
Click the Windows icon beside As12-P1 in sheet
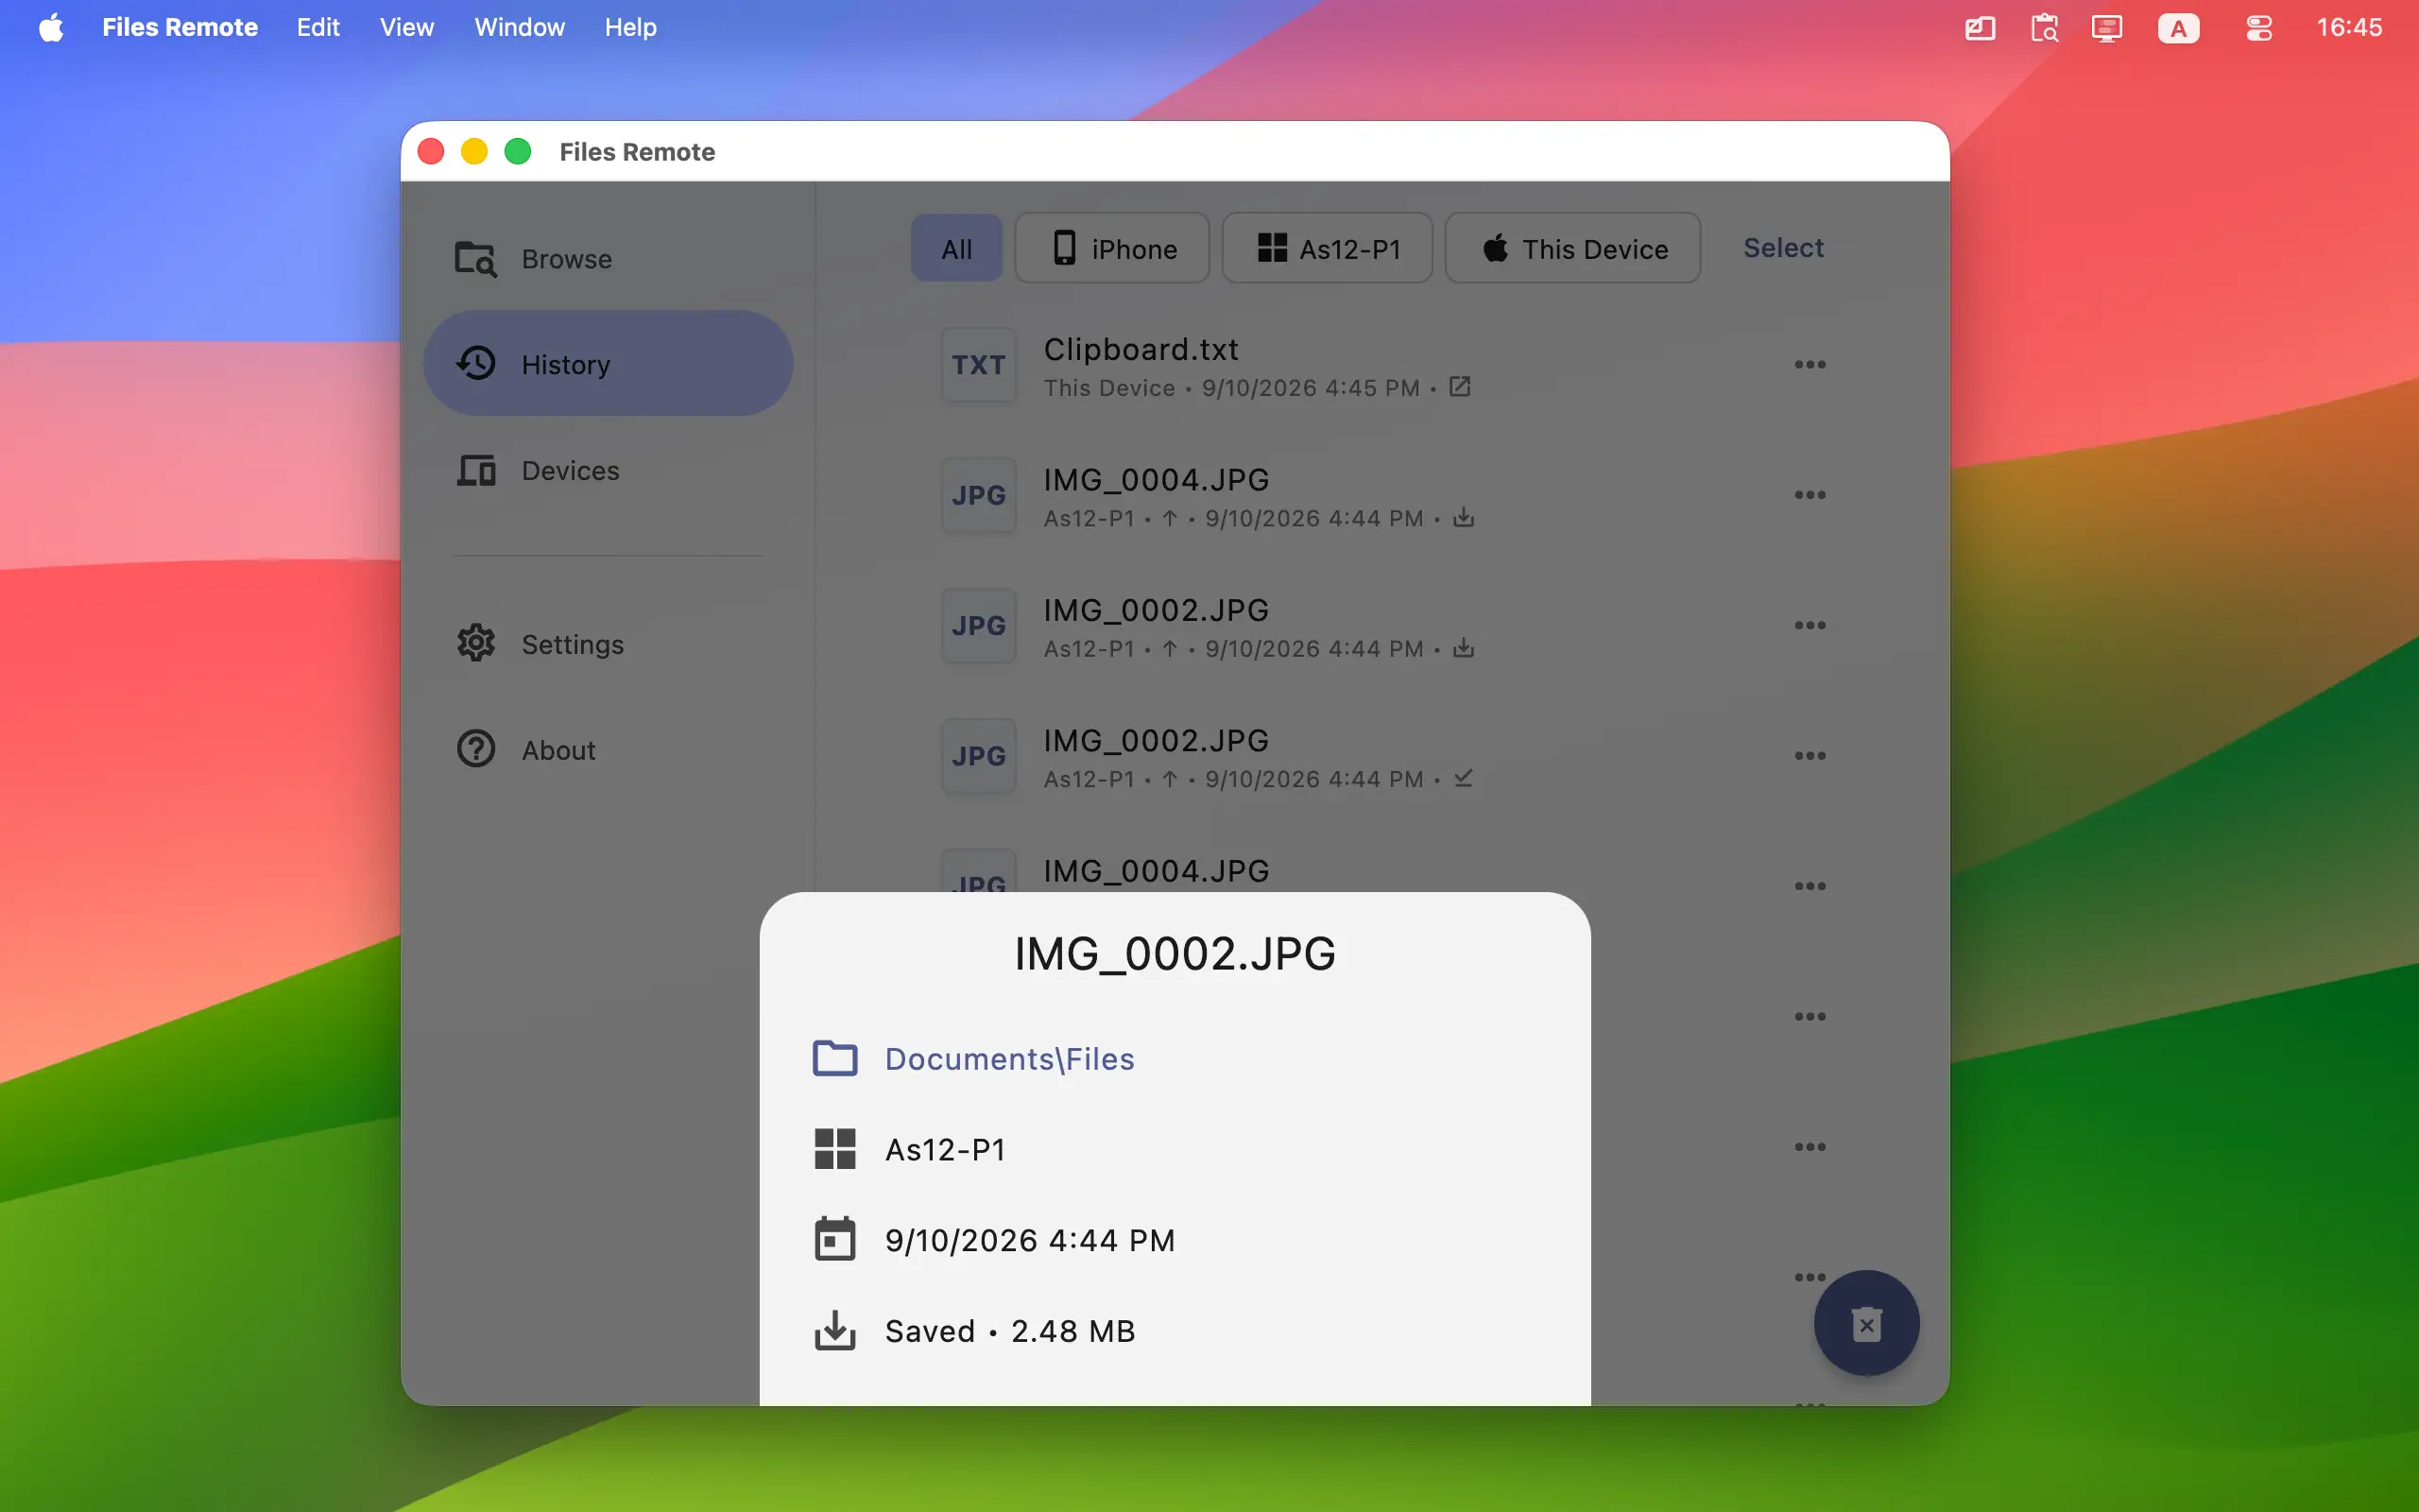click(834, 1149)
